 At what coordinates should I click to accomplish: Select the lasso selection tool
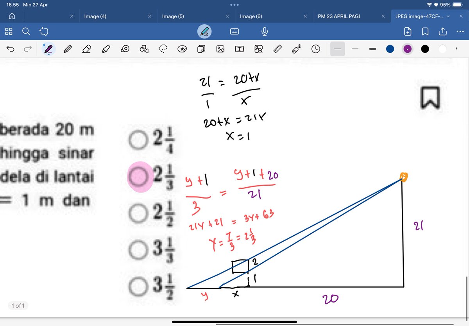(x=163, y=49)
